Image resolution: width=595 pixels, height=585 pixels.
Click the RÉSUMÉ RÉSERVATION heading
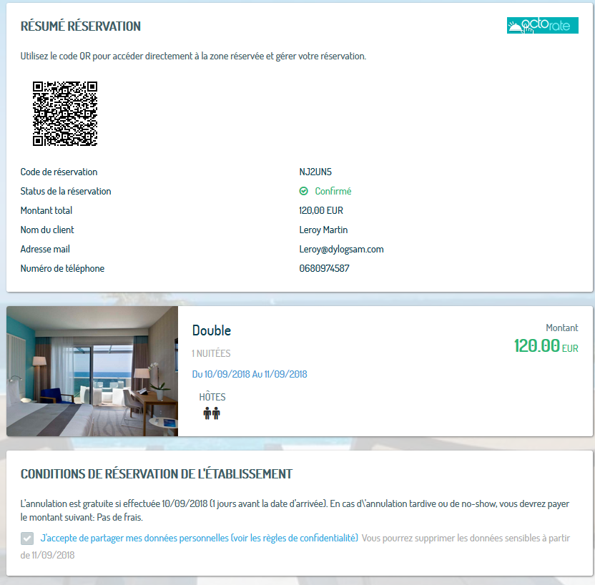pyautogui.click(x=80, y=26)
